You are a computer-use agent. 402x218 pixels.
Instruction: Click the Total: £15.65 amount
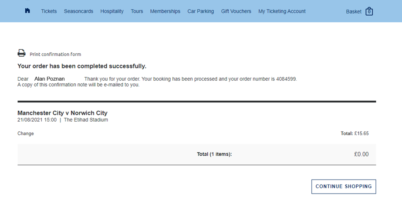click(355, 133)
